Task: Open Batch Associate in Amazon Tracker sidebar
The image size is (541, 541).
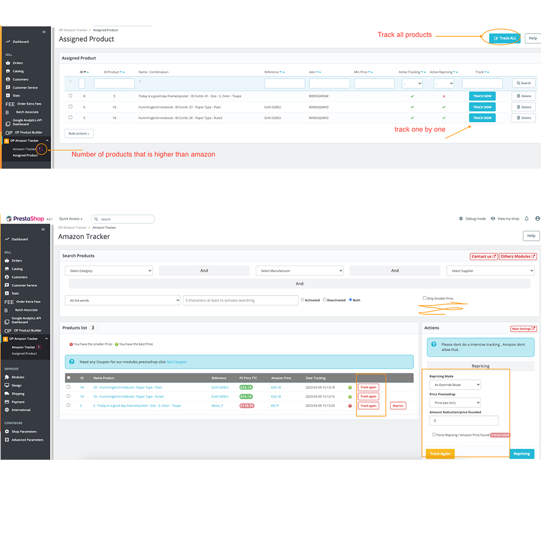Action: pyautogui.click(x=26, y=310)
